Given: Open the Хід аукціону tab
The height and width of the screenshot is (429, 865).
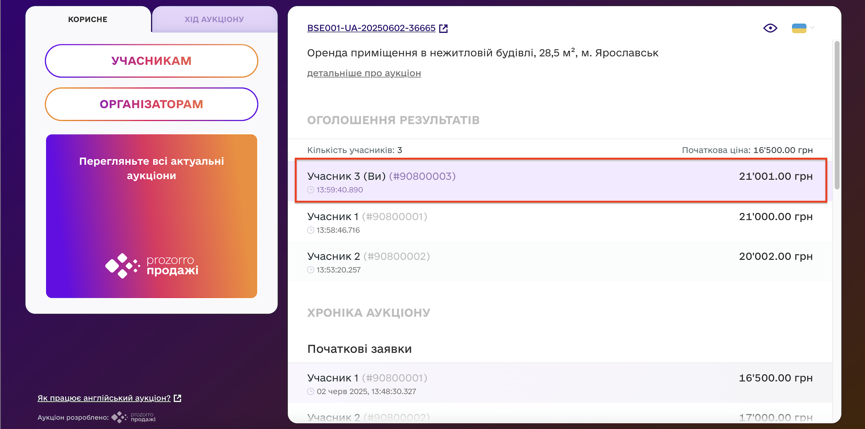Looking at the screenshot, I should (x=214, y=20).
